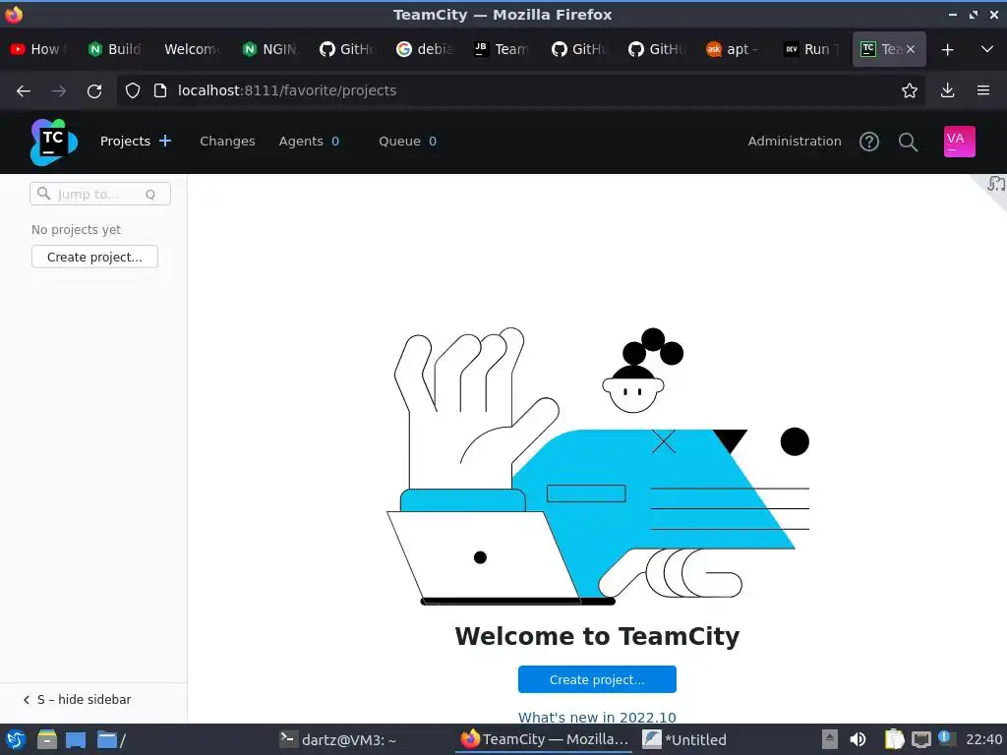Click the taskbar show desktop icon

[75, 740]
